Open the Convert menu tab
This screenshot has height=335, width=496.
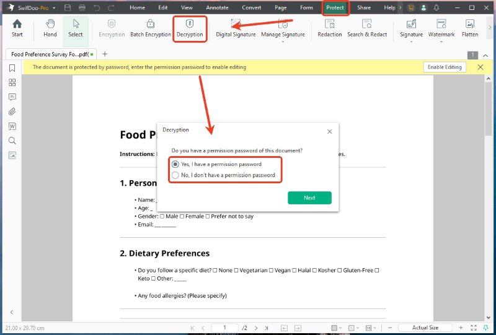point(252,7)
